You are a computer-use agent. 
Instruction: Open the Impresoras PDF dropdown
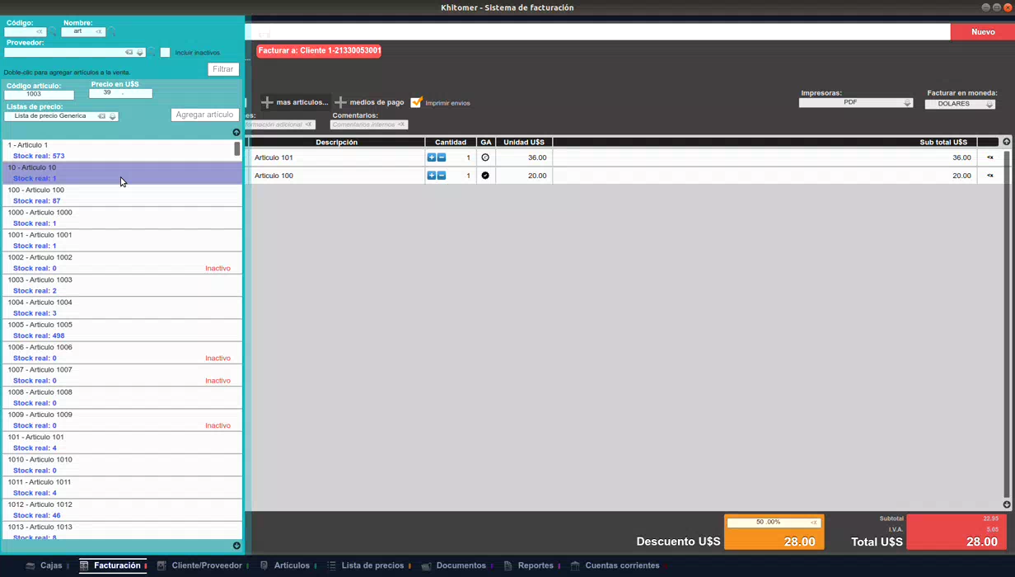click(855, 103)
